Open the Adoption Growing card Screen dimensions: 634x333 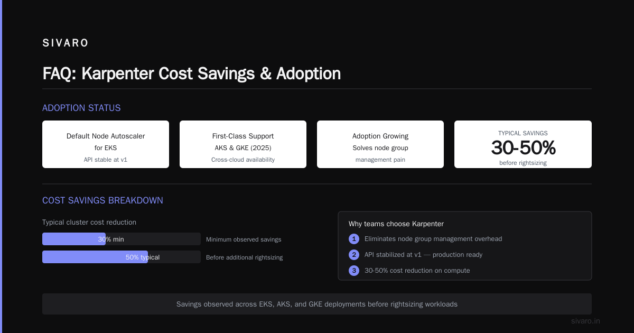click(380, 144)
